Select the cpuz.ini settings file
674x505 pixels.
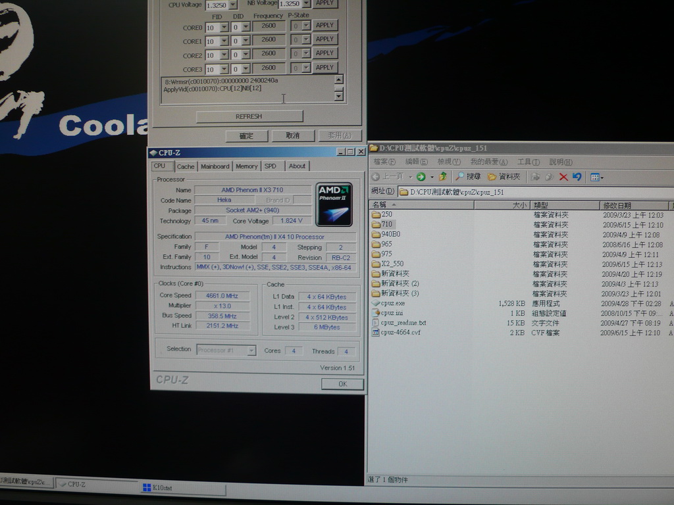click(x=387, y=313)
